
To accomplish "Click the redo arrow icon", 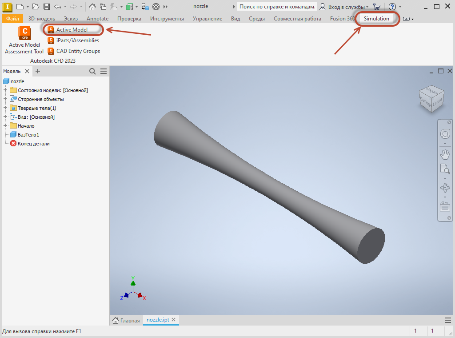I will 73,6.
